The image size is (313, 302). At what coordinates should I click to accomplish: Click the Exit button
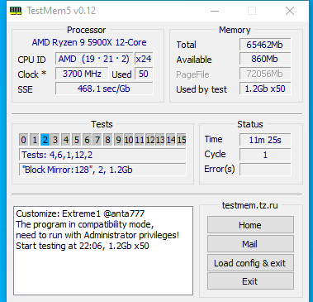click(x=250, y=281)
